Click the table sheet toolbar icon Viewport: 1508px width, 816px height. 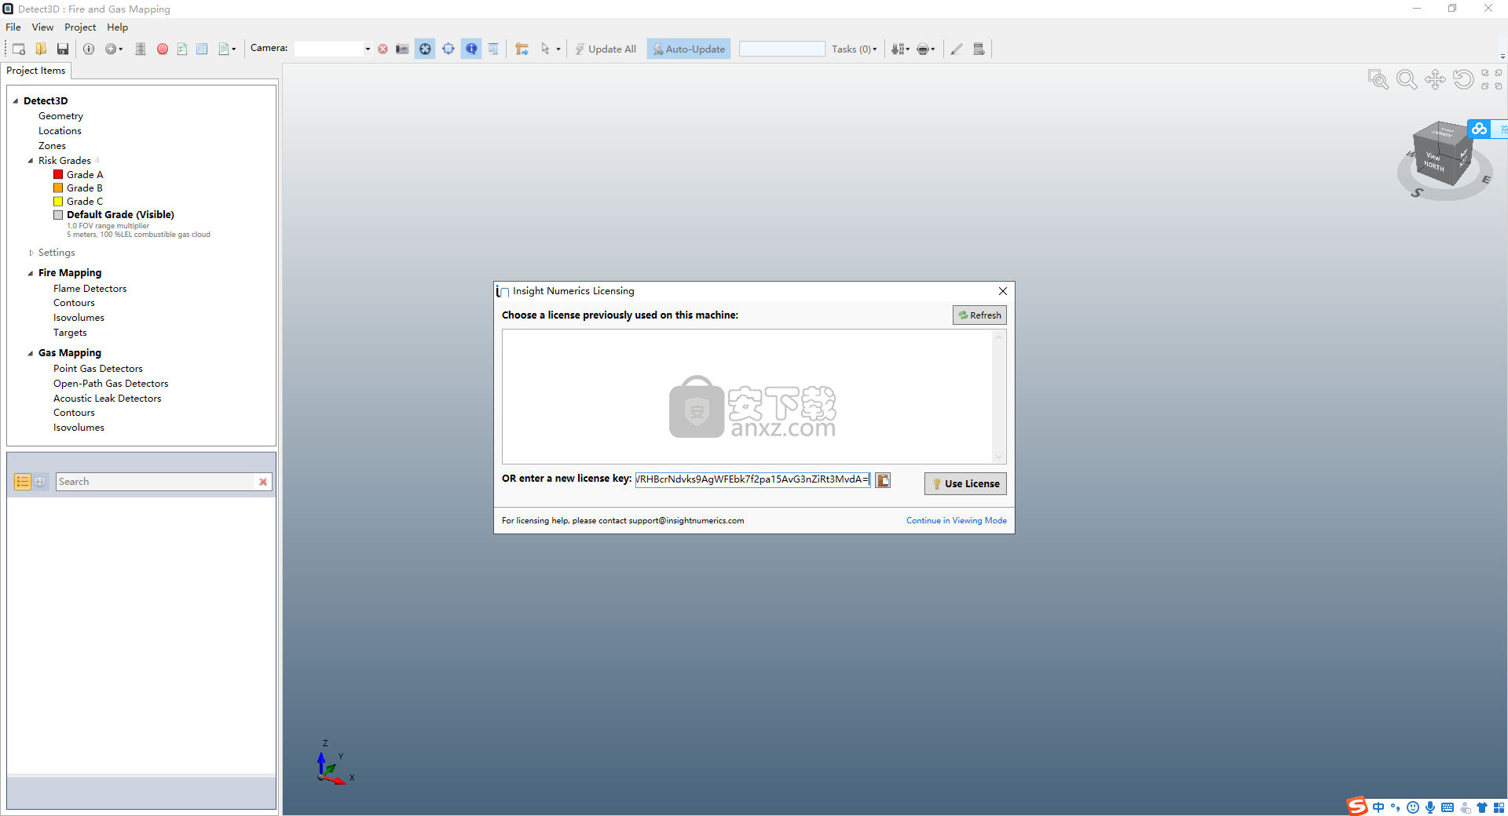pyautogui.click(x=202, y=49)
